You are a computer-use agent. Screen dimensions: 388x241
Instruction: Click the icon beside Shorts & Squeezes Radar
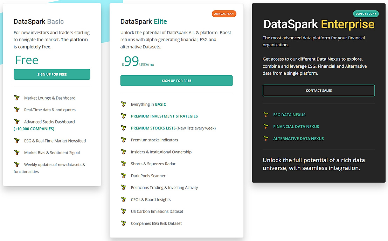tap(123, 163)
